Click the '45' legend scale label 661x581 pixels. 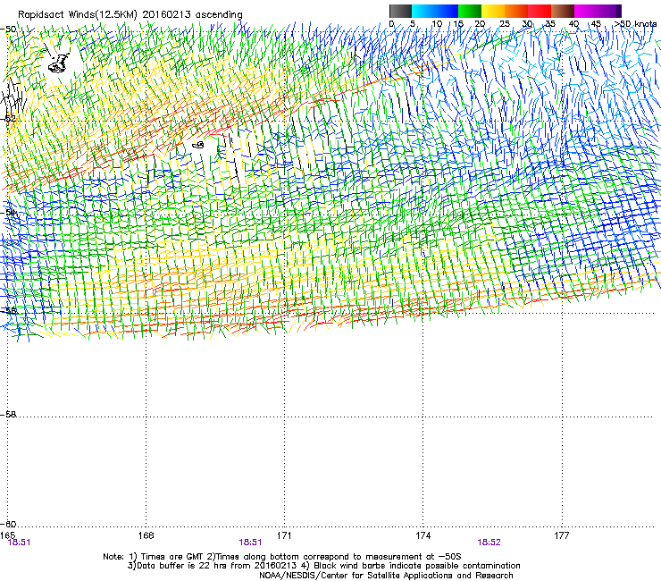click(596, 24)
